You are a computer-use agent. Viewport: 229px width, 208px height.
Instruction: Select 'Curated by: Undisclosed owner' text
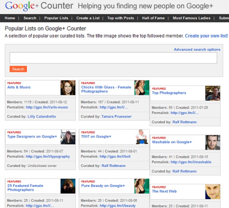pyautogui.click(x=32, y=166)
